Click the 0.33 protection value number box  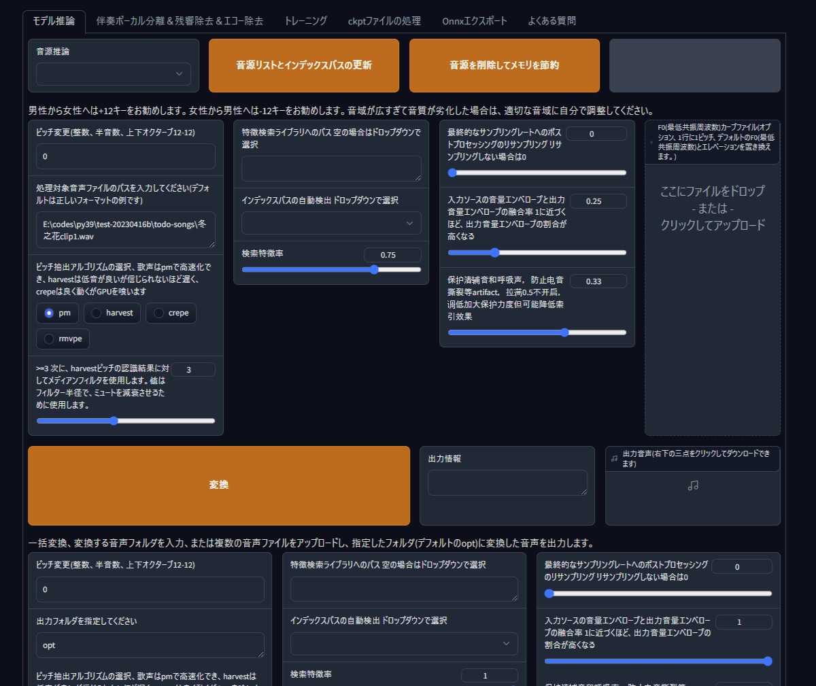pyautogui.click(x=598, y=281)
